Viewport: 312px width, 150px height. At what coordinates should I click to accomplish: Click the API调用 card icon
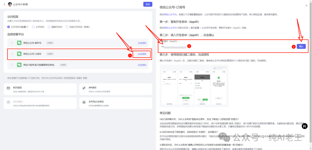pos(84,88)
